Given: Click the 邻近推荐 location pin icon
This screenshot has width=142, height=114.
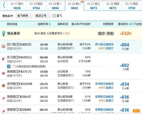Looking at the screenshot, I should 4,34.
